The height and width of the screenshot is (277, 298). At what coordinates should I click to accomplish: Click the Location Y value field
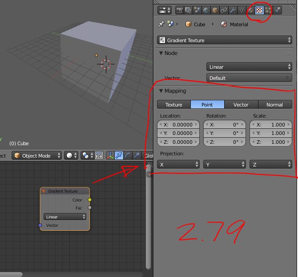coord(178,133)
